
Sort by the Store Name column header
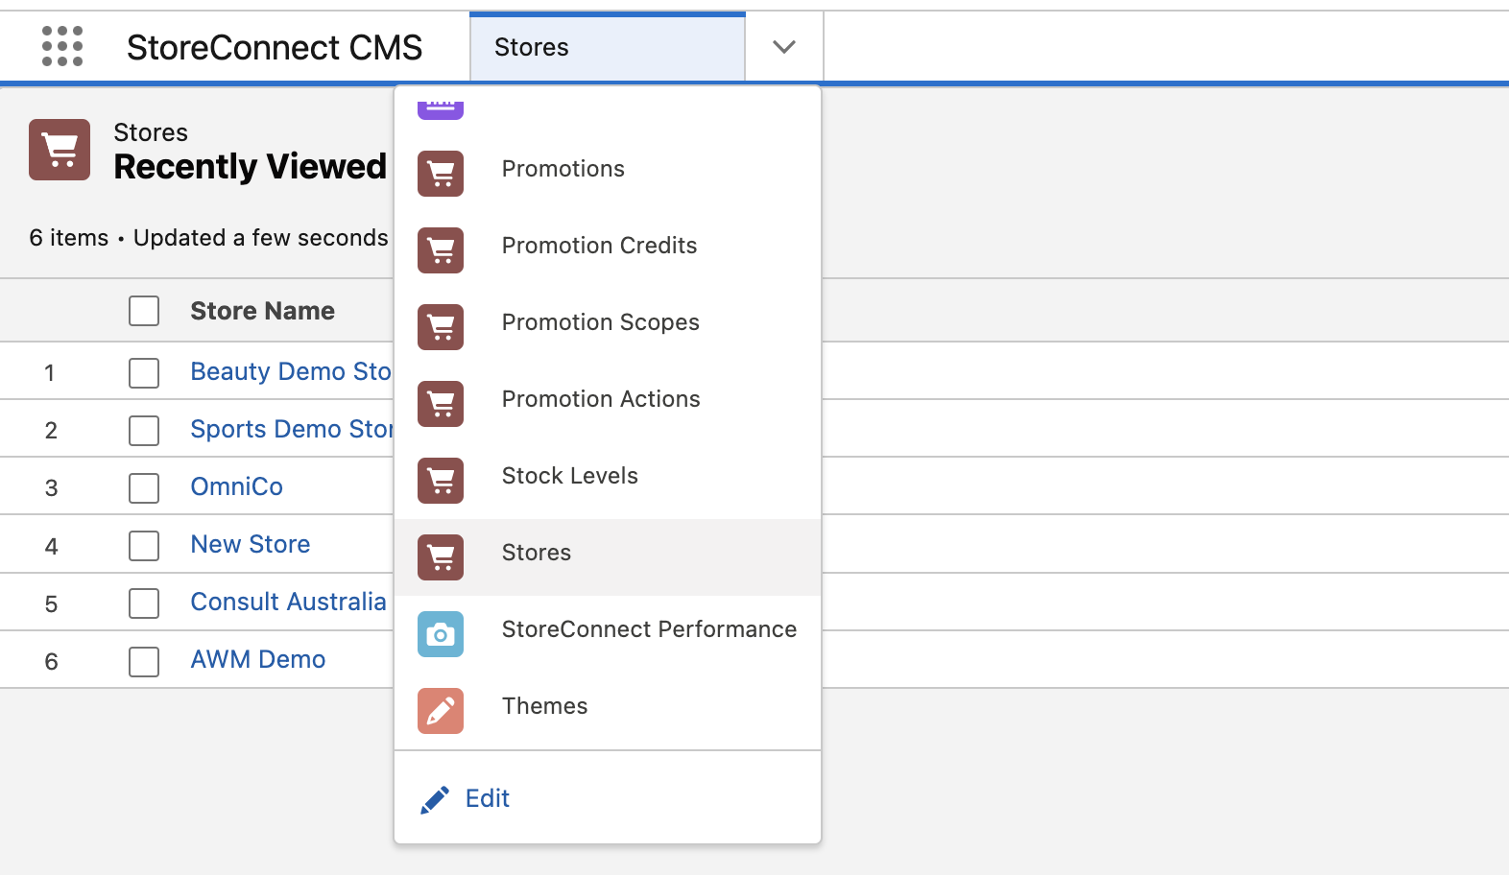262,311
